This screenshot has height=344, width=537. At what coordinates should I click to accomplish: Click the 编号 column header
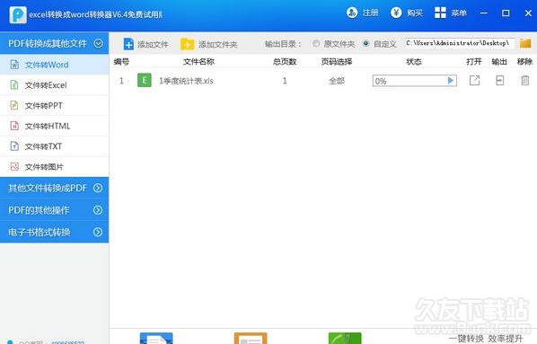(121, 62)
